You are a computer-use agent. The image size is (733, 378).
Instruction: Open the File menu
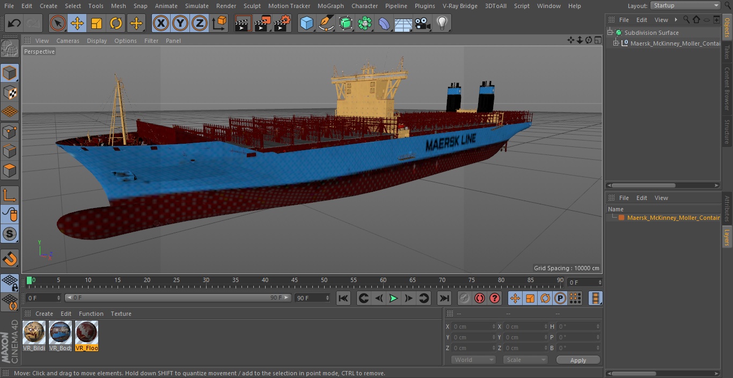click(x=9, y=6)
